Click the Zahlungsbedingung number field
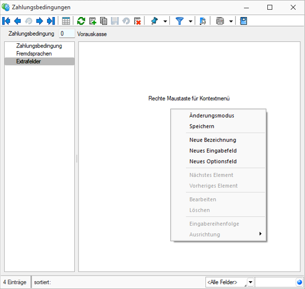The height and width of the screenshot is (289, 305). pos(67,34)
